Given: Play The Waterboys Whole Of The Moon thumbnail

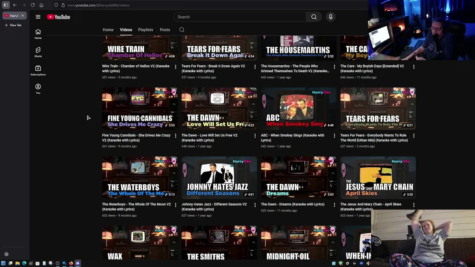Looking at the screenshot, I should [x=140, y=178].
